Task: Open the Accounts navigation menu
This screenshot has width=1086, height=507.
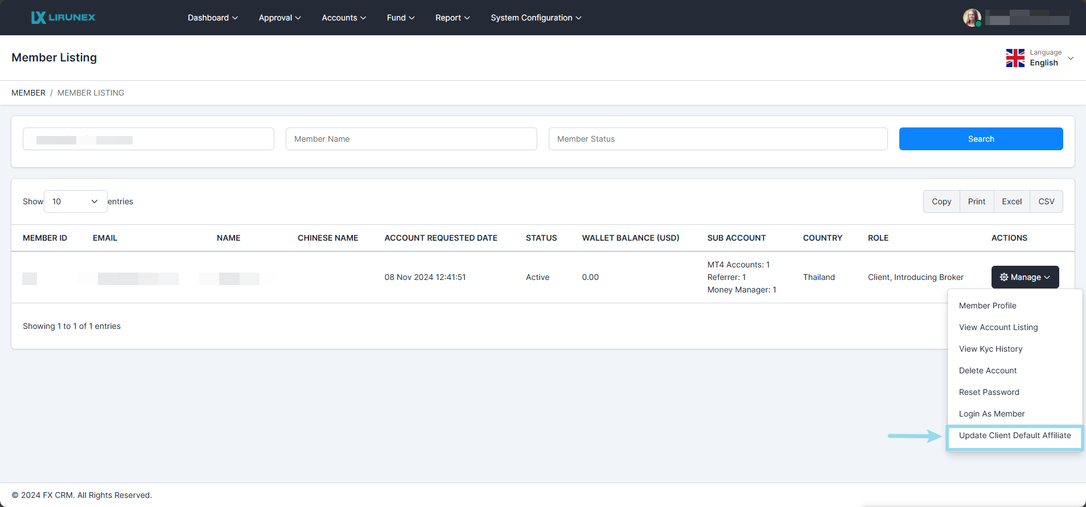Action: [343, 18]
